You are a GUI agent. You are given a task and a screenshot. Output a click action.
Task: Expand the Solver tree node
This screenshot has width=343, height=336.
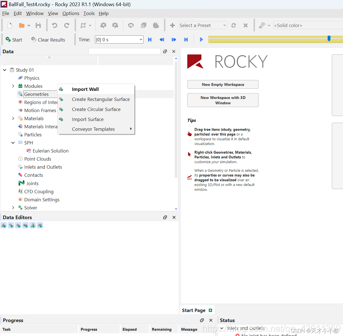13,207
